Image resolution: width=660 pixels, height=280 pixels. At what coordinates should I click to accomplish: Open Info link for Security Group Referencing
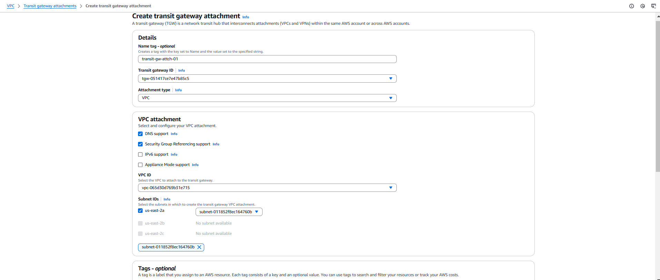coord(216,144)
